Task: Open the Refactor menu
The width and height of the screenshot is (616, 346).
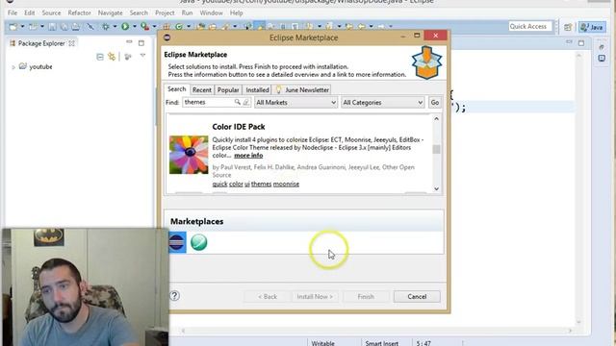Action: click(79, 12)
